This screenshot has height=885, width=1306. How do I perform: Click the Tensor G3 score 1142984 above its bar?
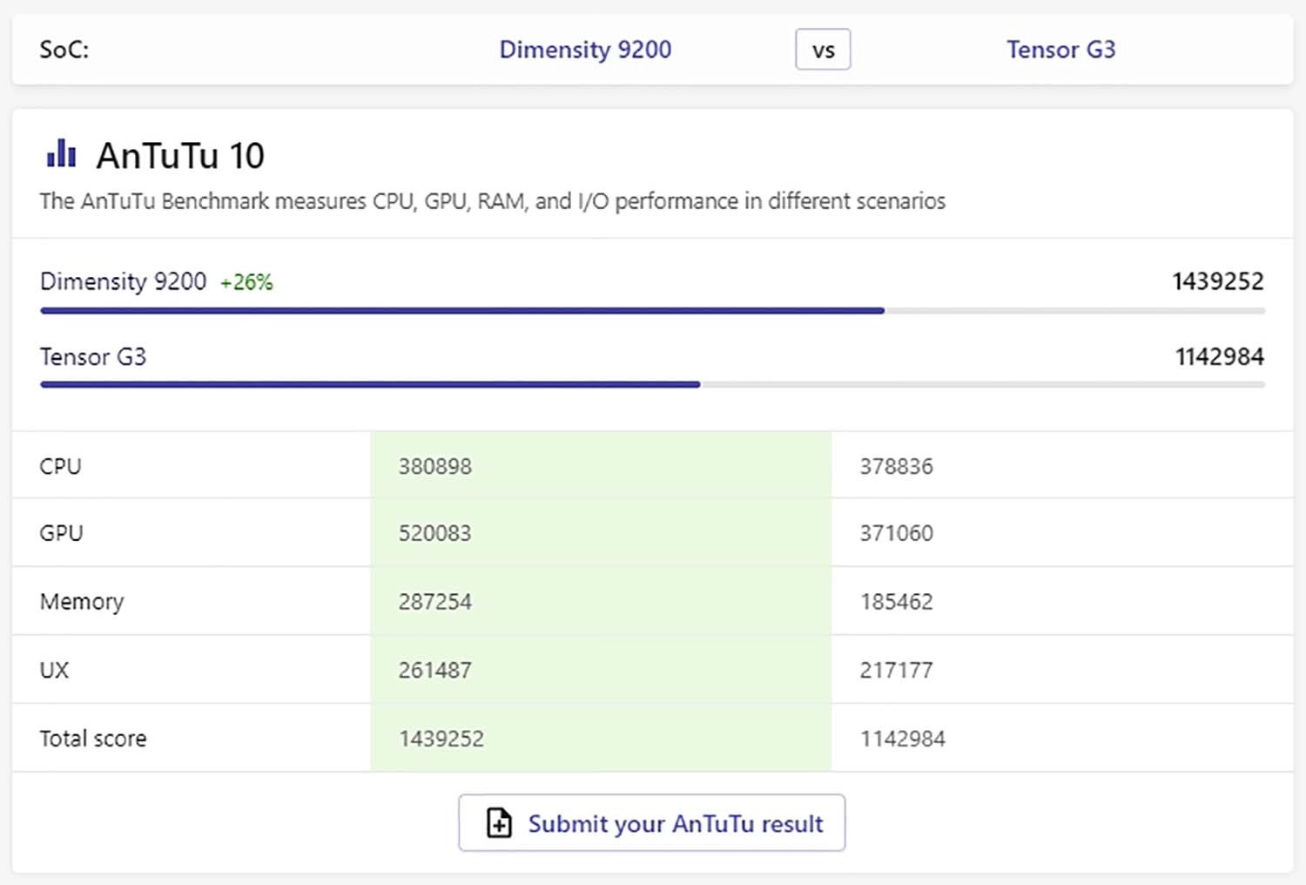pos(1219,356)
